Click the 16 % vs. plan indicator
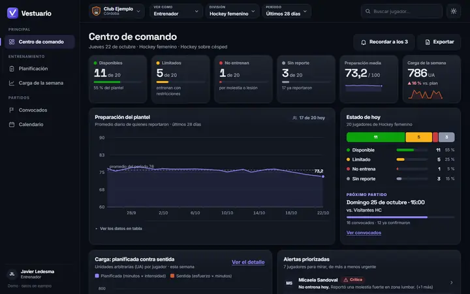Image resolution: width=470 pixels, height=294 pixels. tap(422, 84)
